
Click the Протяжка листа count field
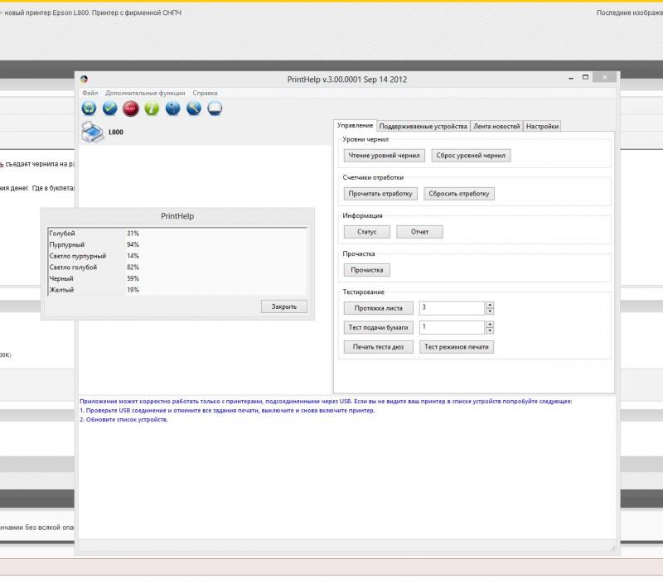pos(452,308)
